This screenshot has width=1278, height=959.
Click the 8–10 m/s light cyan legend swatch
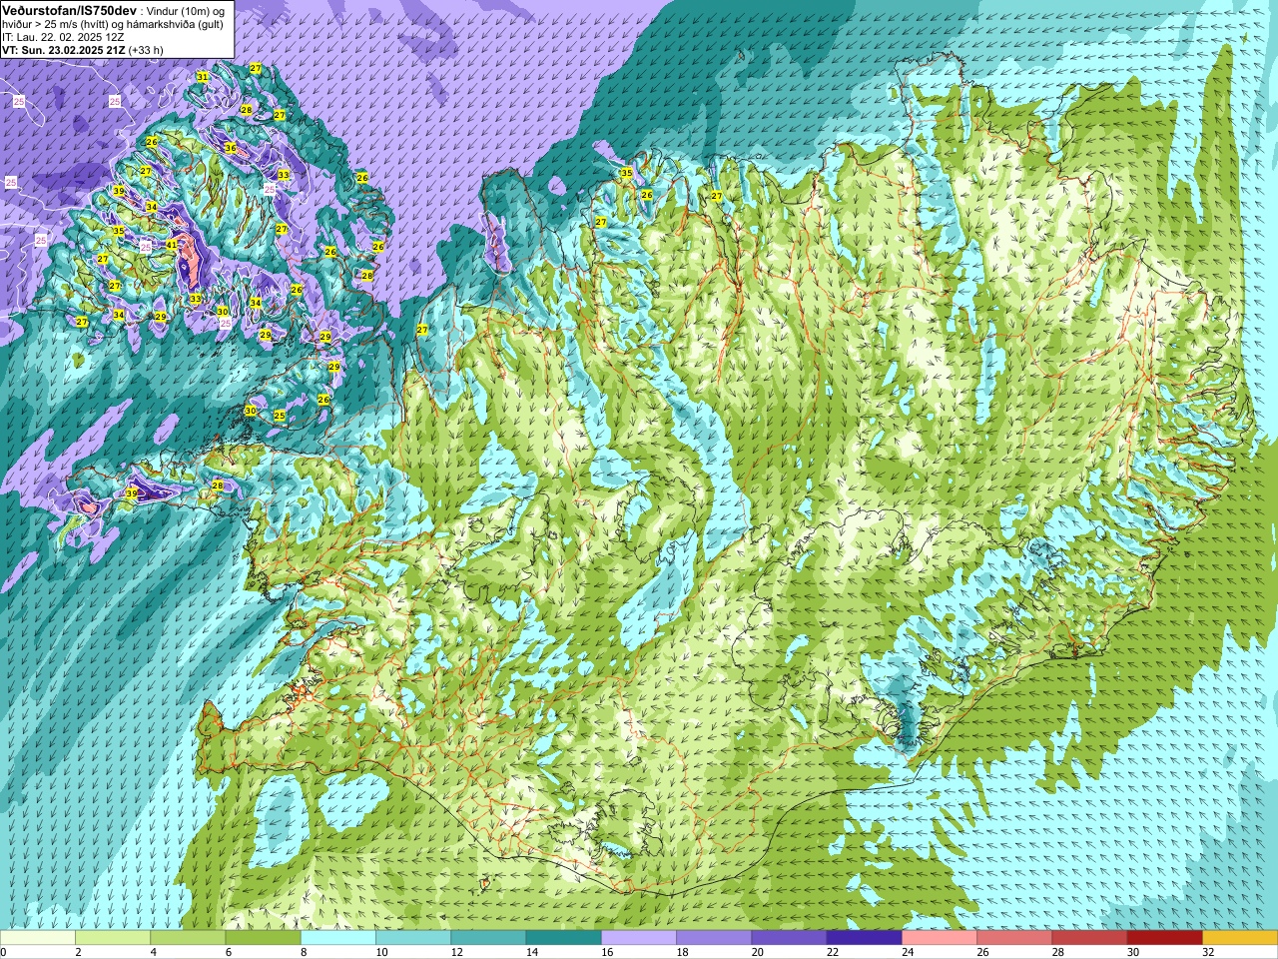click(x=338, y=938)
